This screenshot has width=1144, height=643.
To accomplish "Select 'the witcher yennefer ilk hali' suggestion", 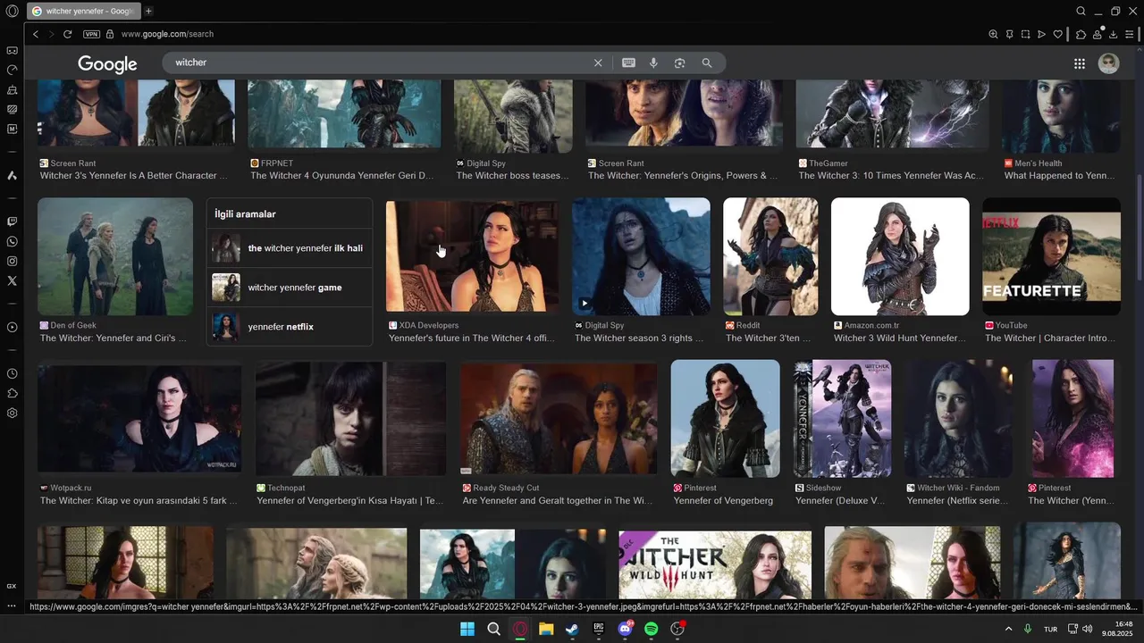I will pos(290,248).
